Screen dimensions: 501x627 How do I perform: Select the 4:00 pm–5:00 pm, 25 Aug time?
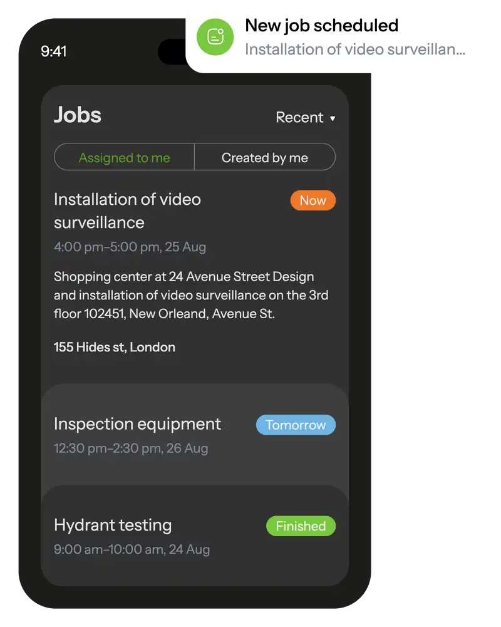pos(130,247)
